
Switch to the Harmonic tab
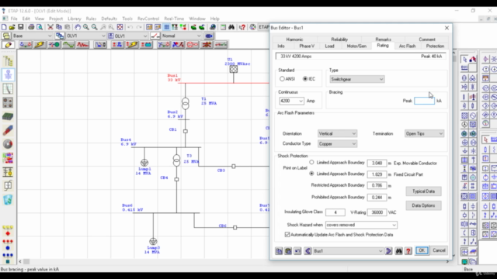click(294, 40)
